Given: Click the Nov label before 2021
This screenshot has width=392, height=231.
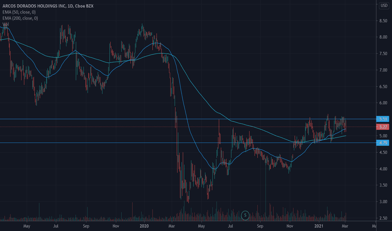Looking at the screenshot, I should 290,226.
